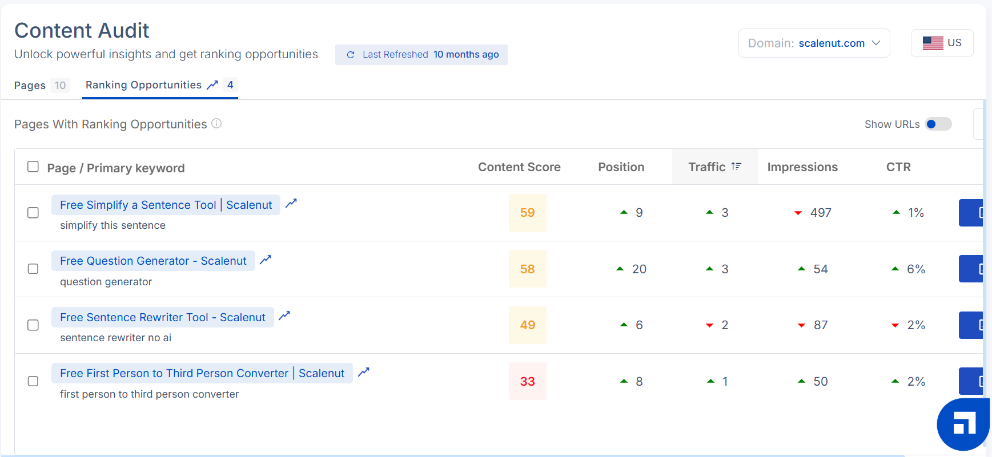Click the blue action button in the simplify this sentence row

971,213
